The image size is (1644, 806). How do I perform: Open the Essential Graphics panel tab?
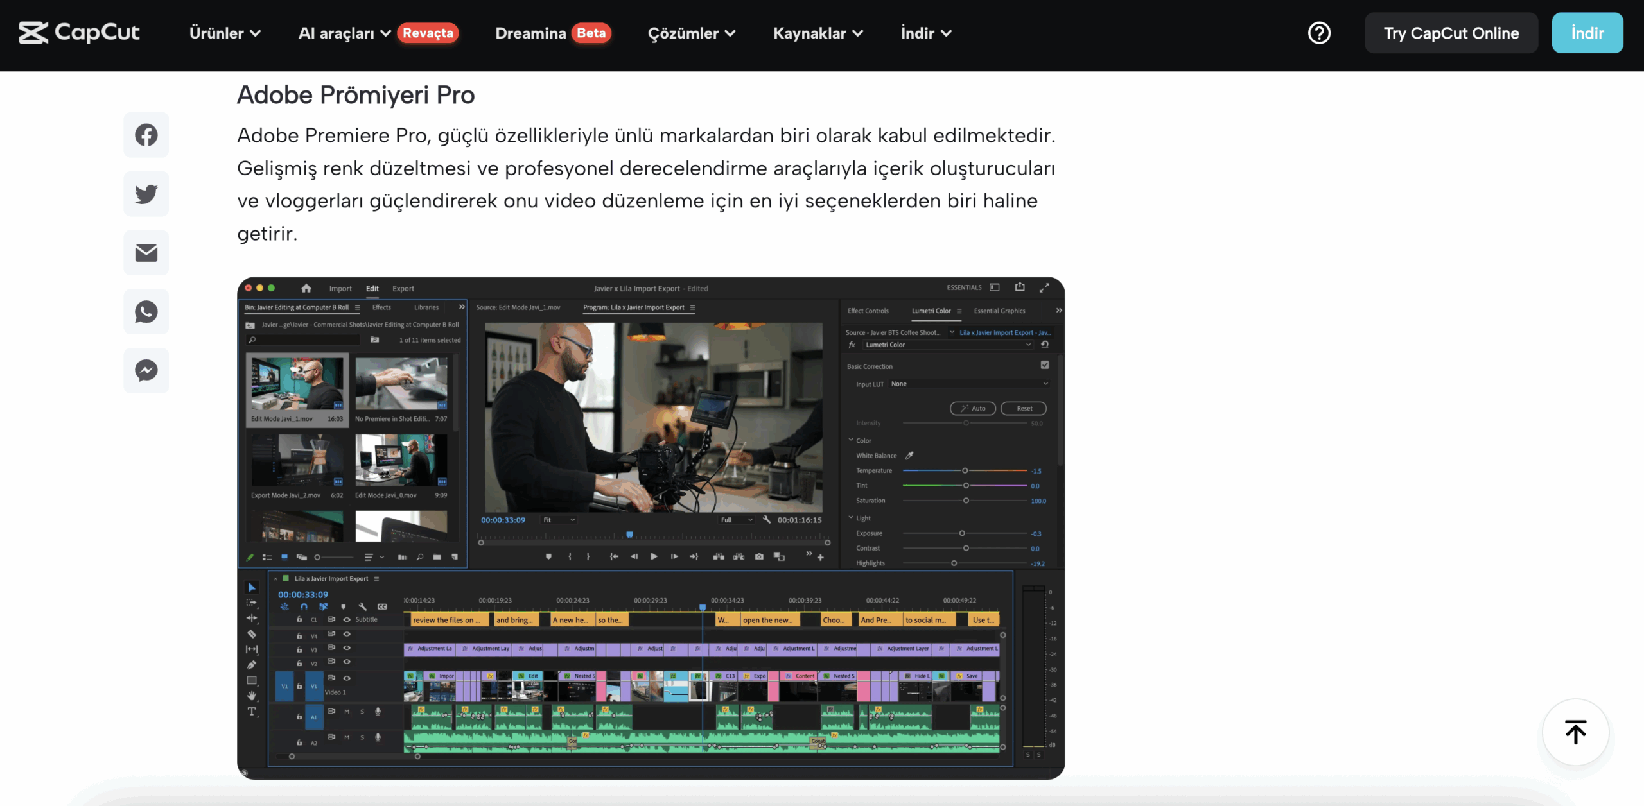(999, 311)
